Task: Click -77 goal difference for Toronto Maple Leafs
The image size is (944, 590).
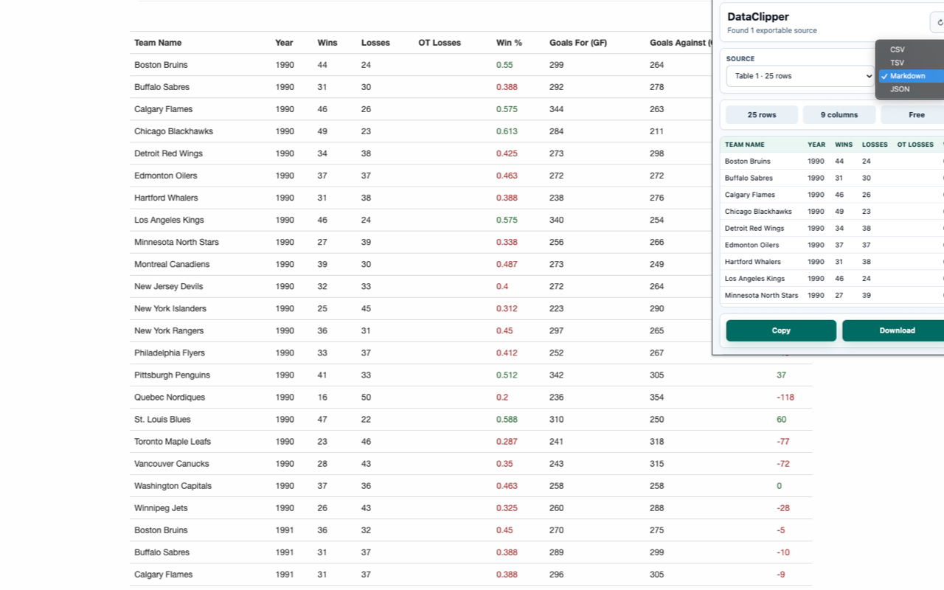Action: 783,441
